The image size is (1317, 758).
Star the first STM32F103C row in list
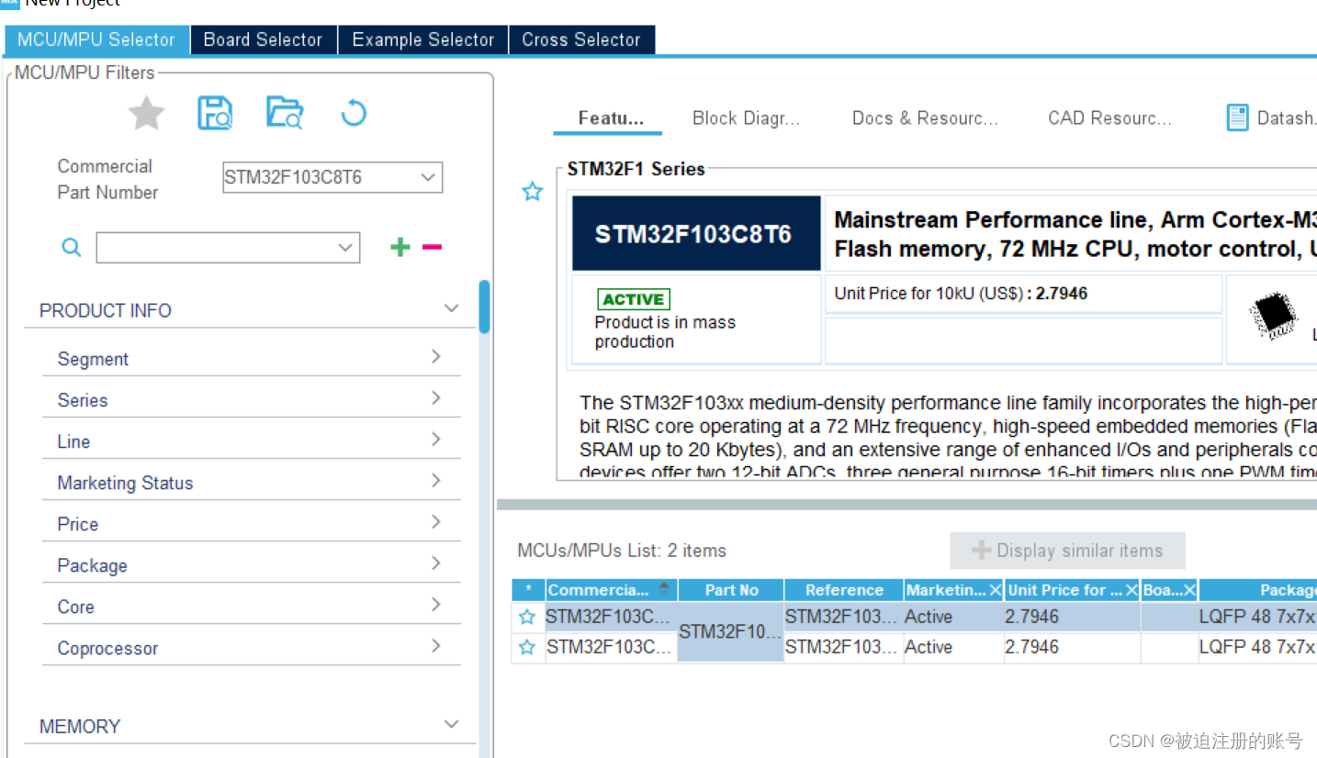pos(527,617)
